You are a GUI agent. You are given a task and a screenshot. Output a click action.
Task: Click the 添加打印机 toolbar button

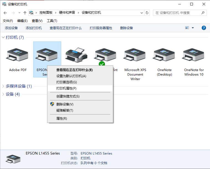pyautogui.click(x=34, y=28)
